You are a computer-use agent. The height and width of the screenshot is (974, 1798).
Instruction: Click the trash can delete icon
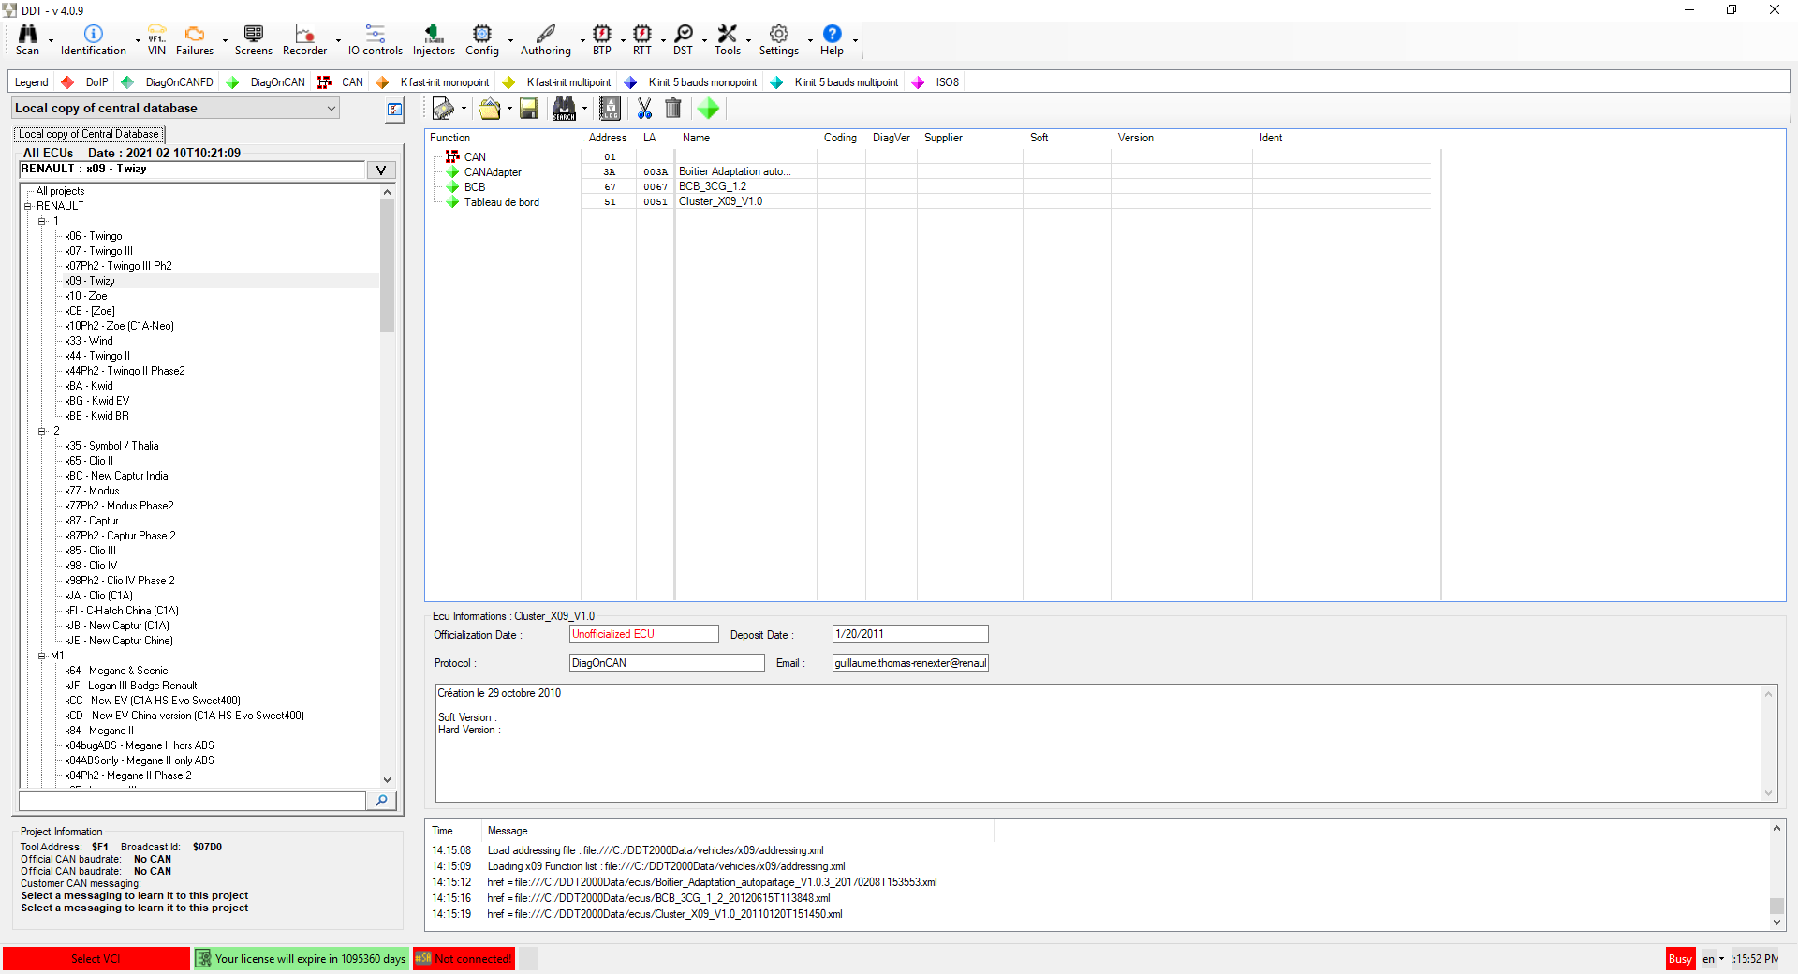pos(673,110)
